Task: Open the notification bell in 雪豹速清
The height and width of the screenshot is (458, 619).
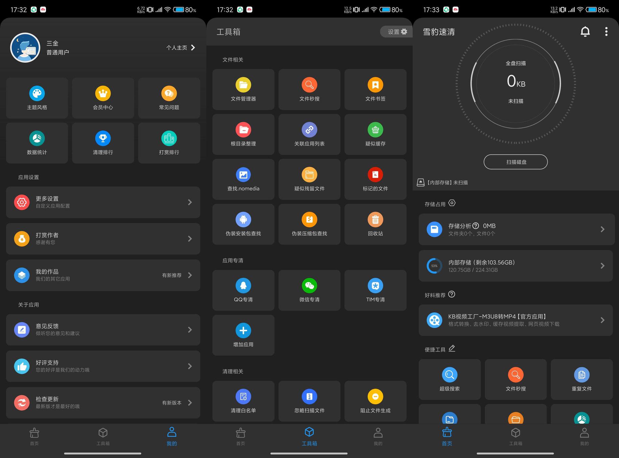Action: [585, 31]
